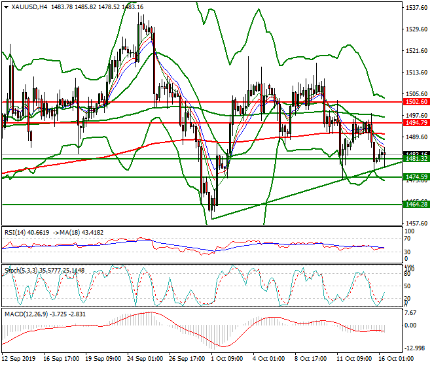432x366 pixels.
Task: Click the 1489.60 price scale value
Action: coord(416,137)
